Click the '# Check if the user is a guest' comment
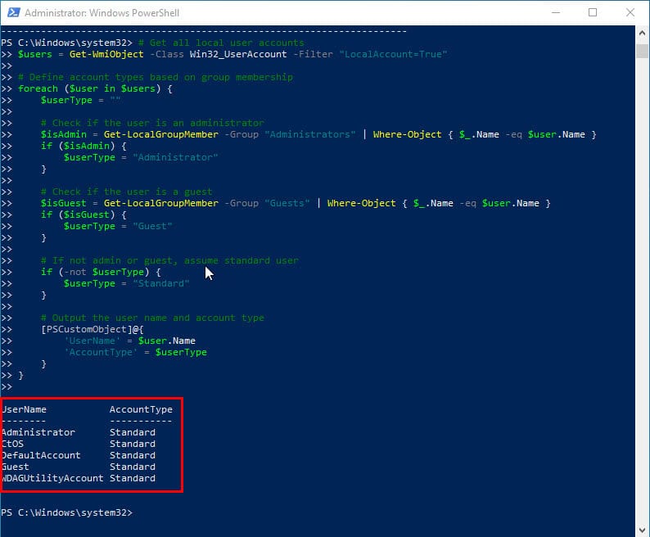This screenshot has width=650, height=537. (126, 192)
